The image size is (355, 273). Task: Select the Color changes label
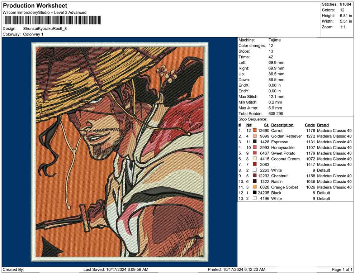click(252, 46)
